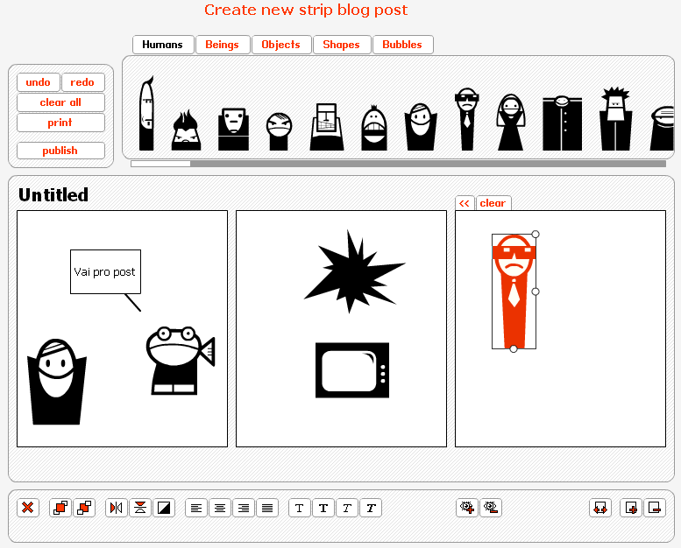
Task: Pick the angry round-head character
Action: pyautogui.click(x=279, y=132)
